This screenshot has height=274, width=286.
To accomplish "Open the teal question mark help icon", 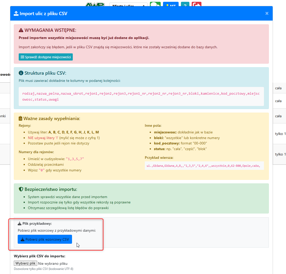I will [x=185, y=5].
